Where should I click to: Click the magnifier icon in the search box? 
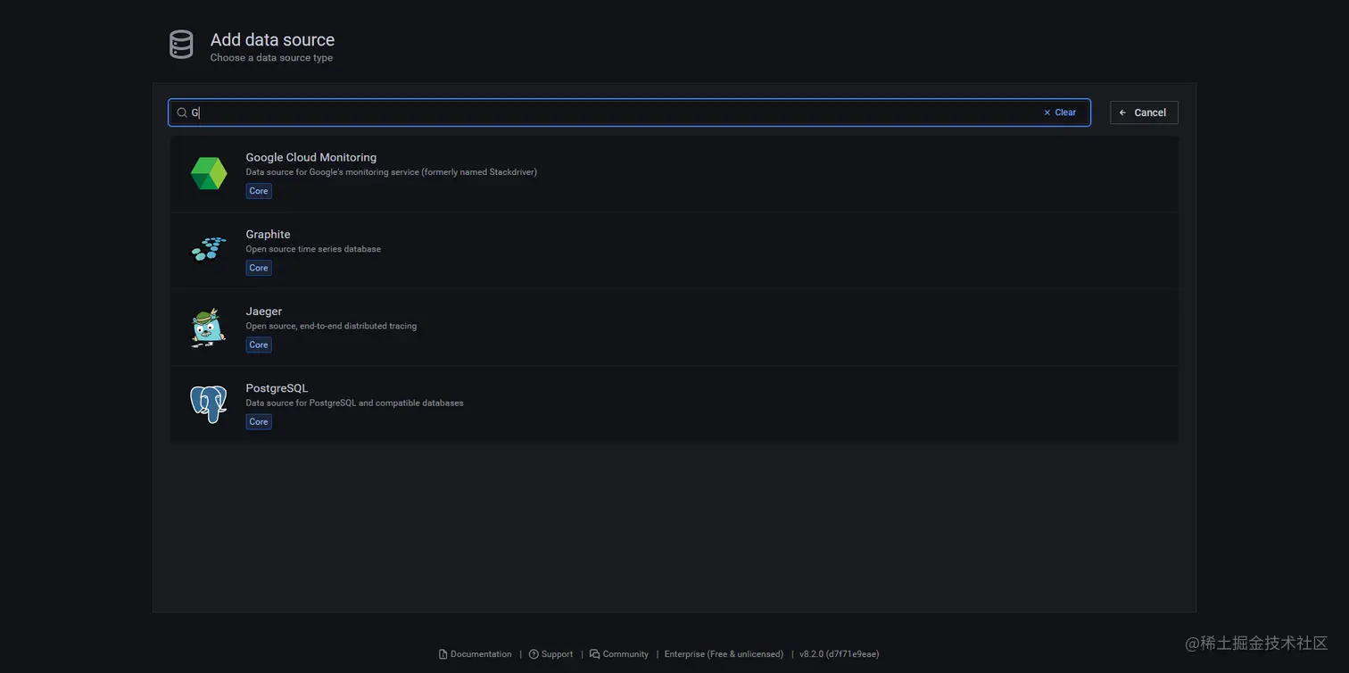182,112
